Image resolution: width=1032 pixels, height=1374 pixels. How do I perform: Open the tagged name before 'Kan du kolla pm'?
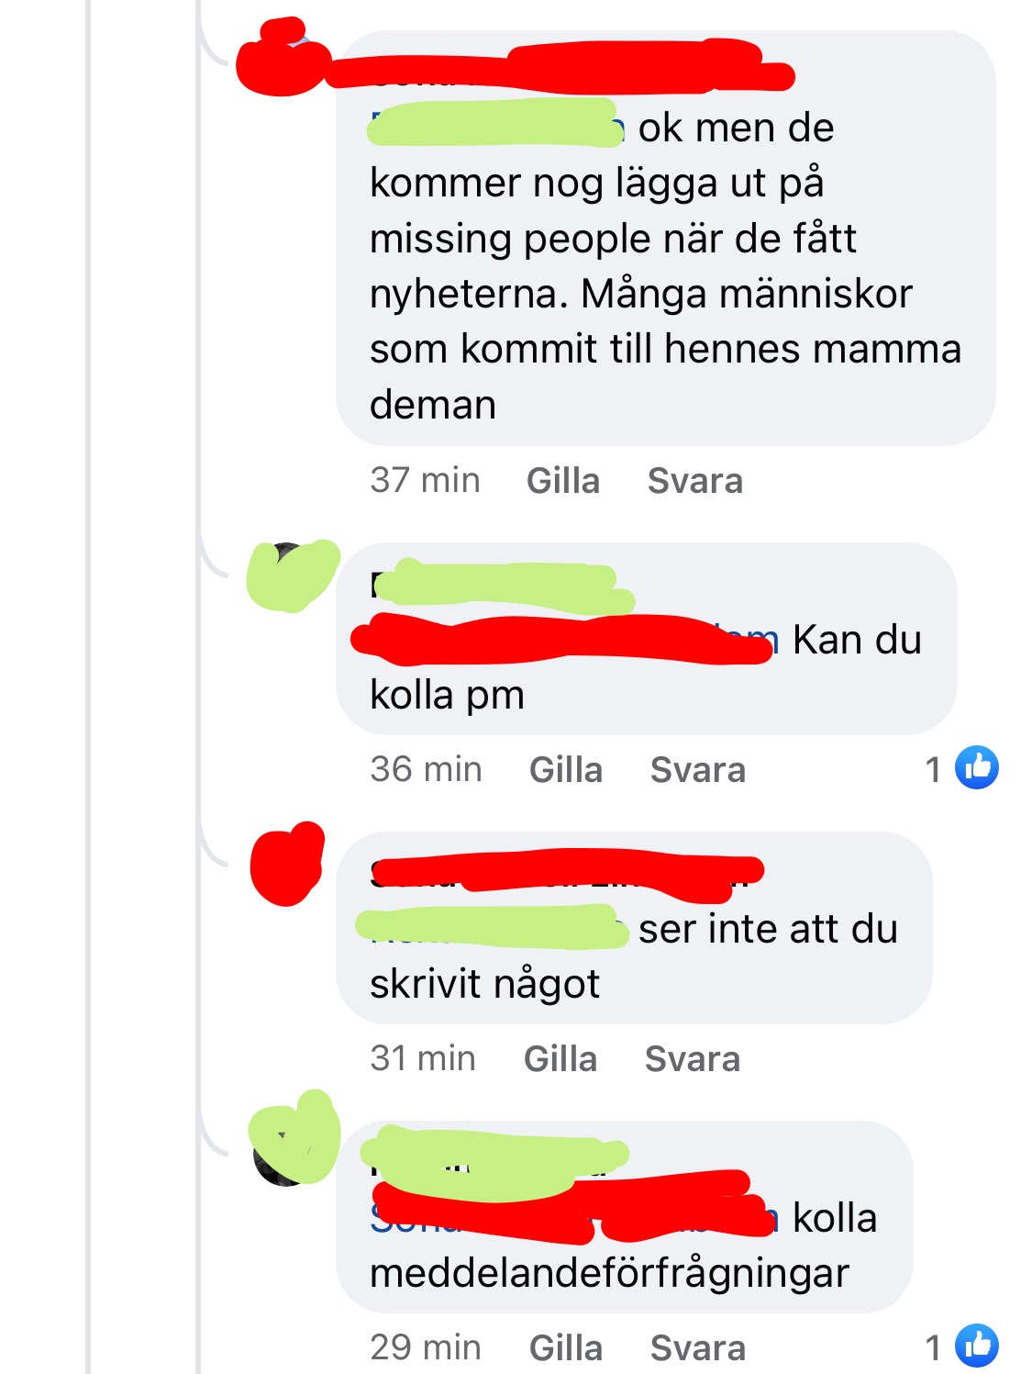566,639
